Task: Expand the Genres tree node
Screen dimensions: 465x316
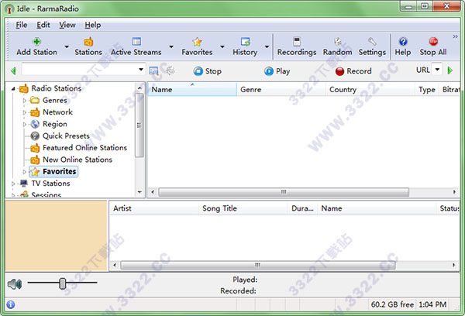Action: (x=25, y=101)
